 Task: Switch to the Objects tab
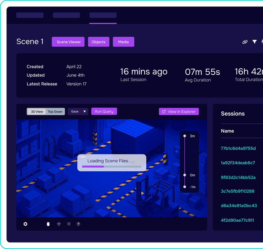coord(98,42)
